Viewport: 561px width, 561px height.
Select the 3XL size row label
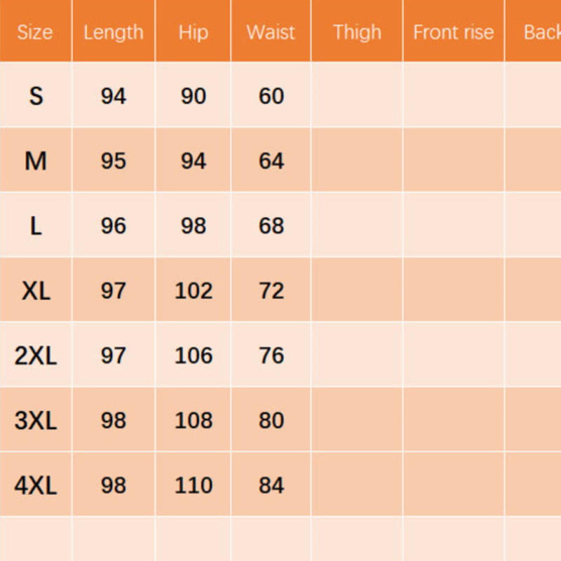pyautogui.click(x=36, y=420)
